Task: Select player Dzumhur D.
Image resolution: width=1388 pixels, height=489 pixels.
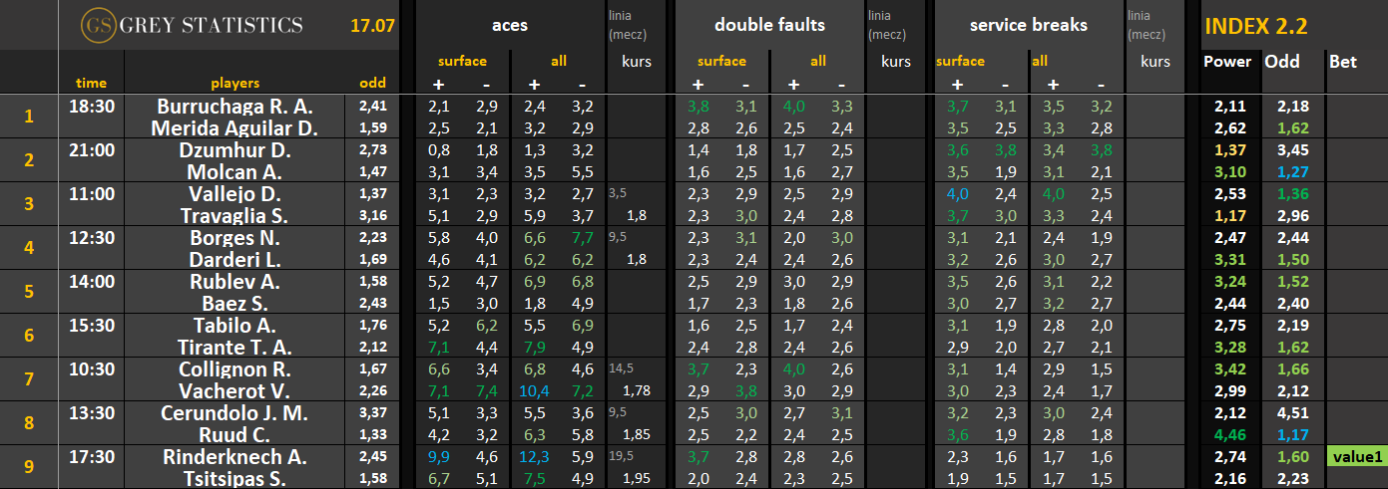Action: pos(235,150)
